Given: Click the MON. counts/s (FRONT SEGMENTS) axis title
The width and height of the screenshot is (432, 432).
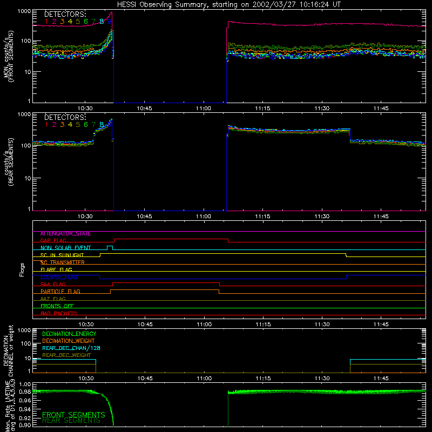Looking at the screenshot, I should coord(9,56).
